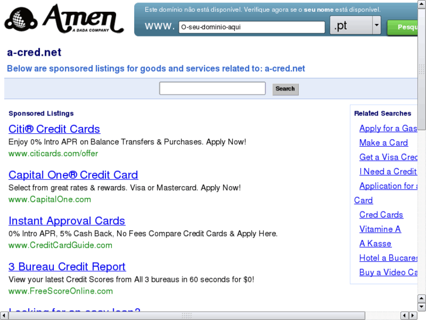This screenshot has height=320, width=426.
Task: Open the A Kasse related search
Action: (x=376, y=244)
